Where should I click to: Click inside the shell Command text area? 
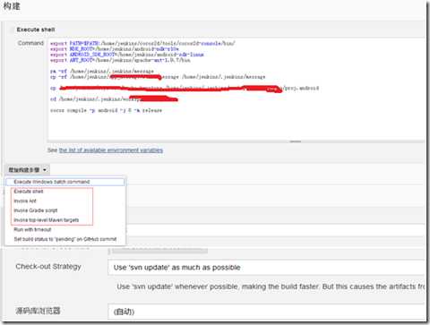(236, 90)
